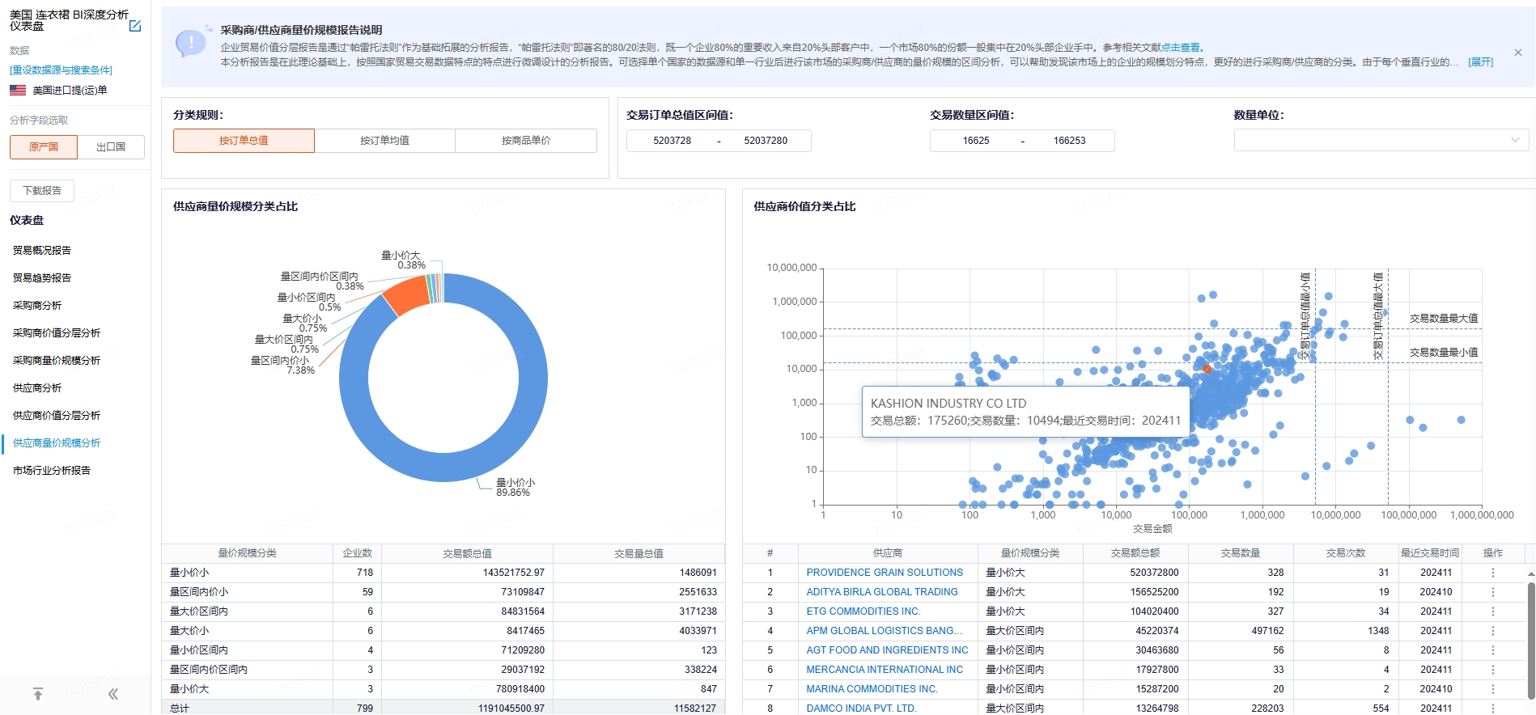Choose 按商品单价 classification rule

pyautogui.click(x=526, y=141)
